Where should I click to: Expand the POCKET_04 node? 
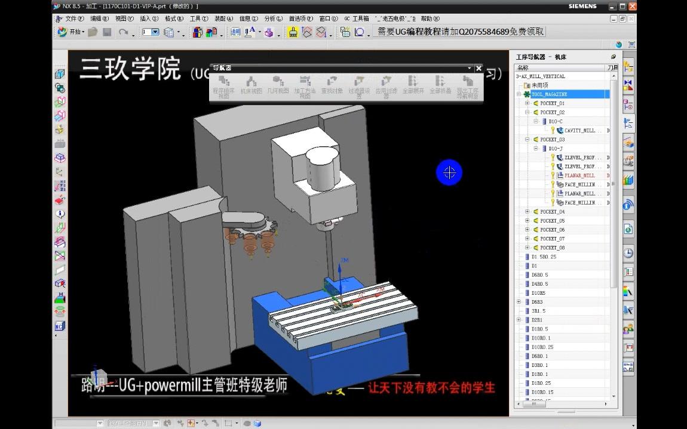coord(527,211)
